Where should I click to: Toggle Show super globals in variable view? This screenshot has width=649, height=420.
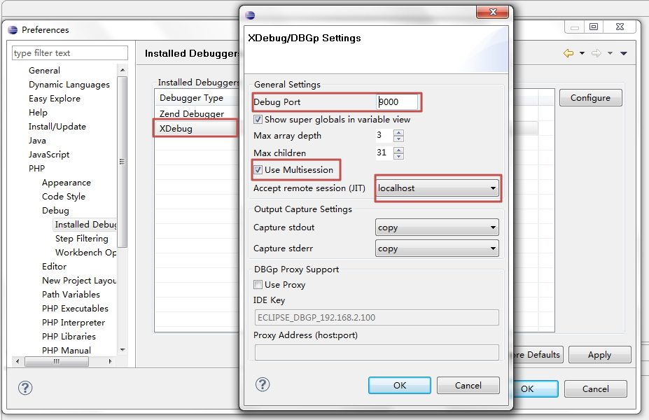258,120
